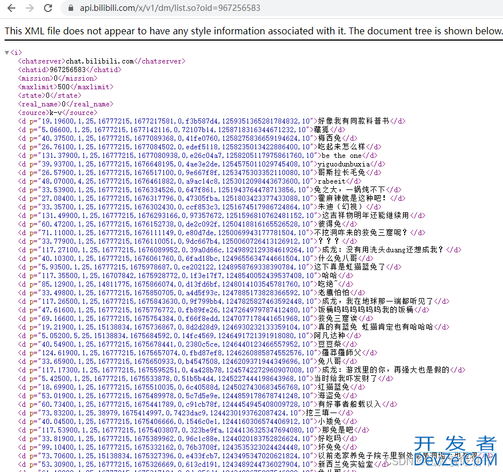
Task: Select the maxlimit 500 line
Action: (66, 87)
